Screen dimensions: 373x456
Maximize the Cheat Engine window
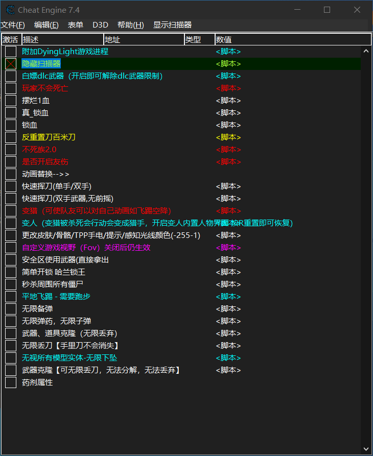point(327,10)
